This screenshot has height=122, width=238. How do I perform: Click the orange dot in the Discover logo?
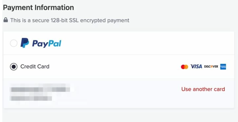tap(211, 67)
